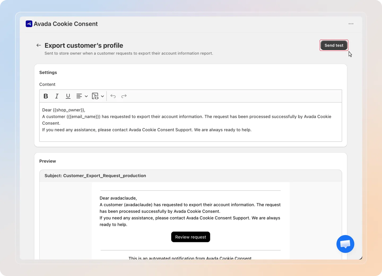Click the automated notification footer text
Image resolution: width=382 pixels, height=276 pixels.
tap(190, 258)
